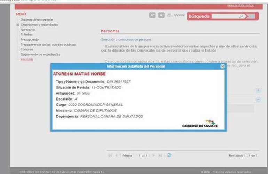Close the Información detallada del Personal dialog
This screenshot has height=174, width=268.
(222, 66)
